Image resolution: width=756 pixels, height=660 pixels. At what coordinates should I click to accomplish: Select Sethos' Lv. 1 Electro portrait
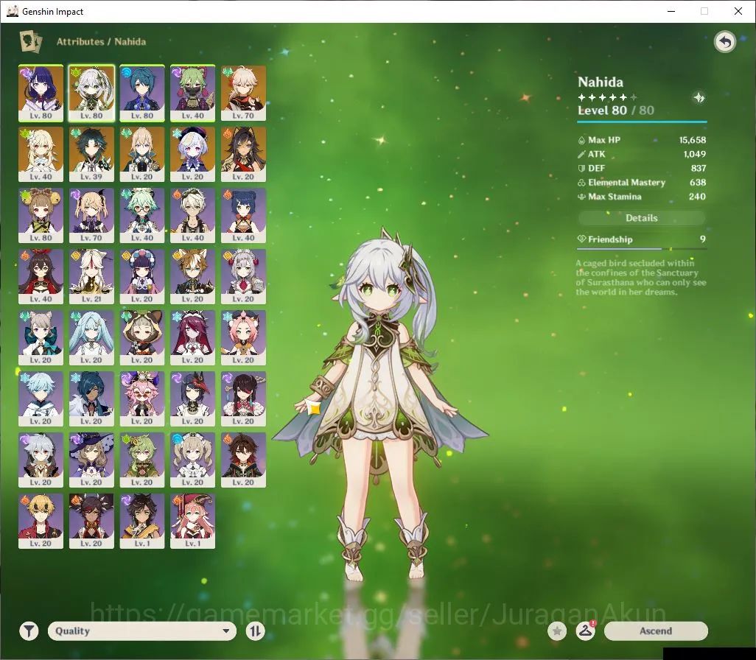click(x=142, y=522)
